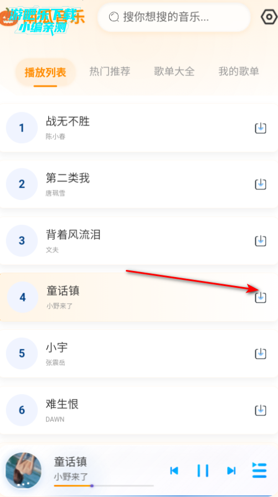Viewport: 278px width, 497px height.
Task: Download the song 童话镇
Action: pyautogui.click(x=261, y=297)
